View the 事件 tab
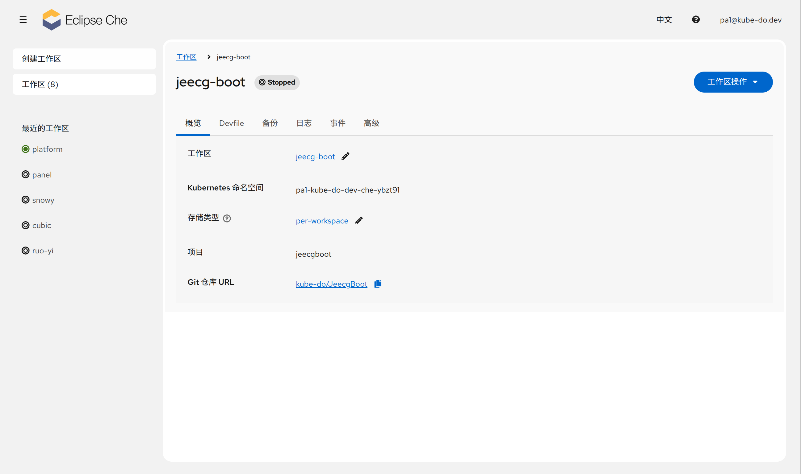Screen dimensions: 801x474 [x=338, y=123]
